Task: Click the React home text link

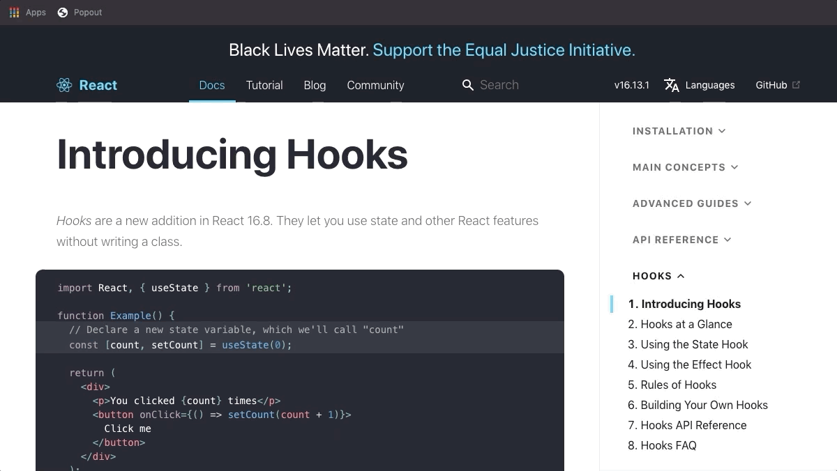Action: tap(98, 85)
